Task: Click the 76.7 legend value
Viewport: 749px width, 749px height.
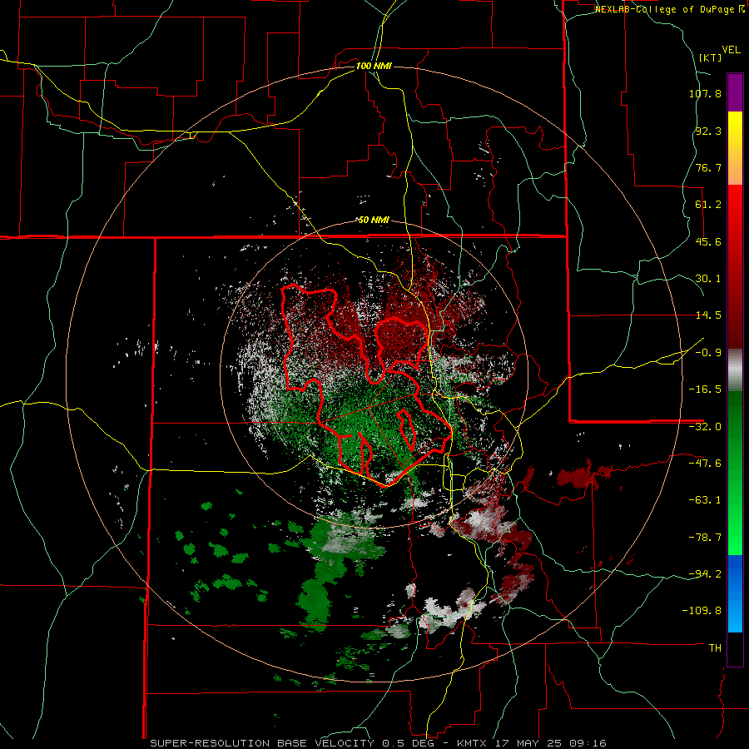Action: coord(708,167)
